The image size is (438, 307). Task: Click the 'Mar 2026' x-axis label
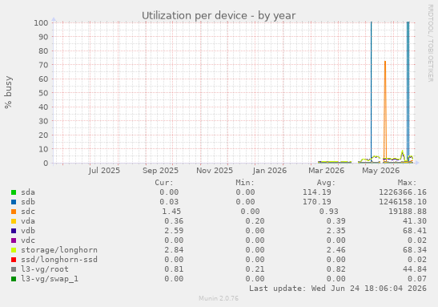tap(326, 171)
